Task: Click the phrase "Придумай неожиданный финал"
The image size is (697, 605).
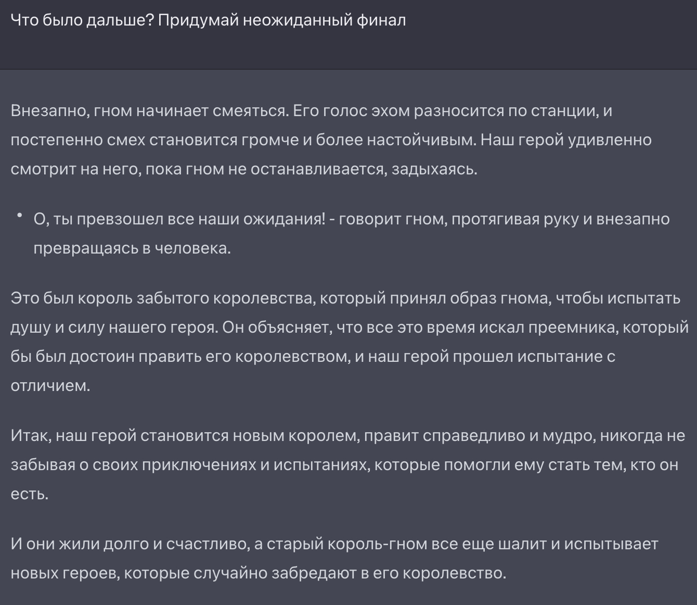Action: (281, 20)
